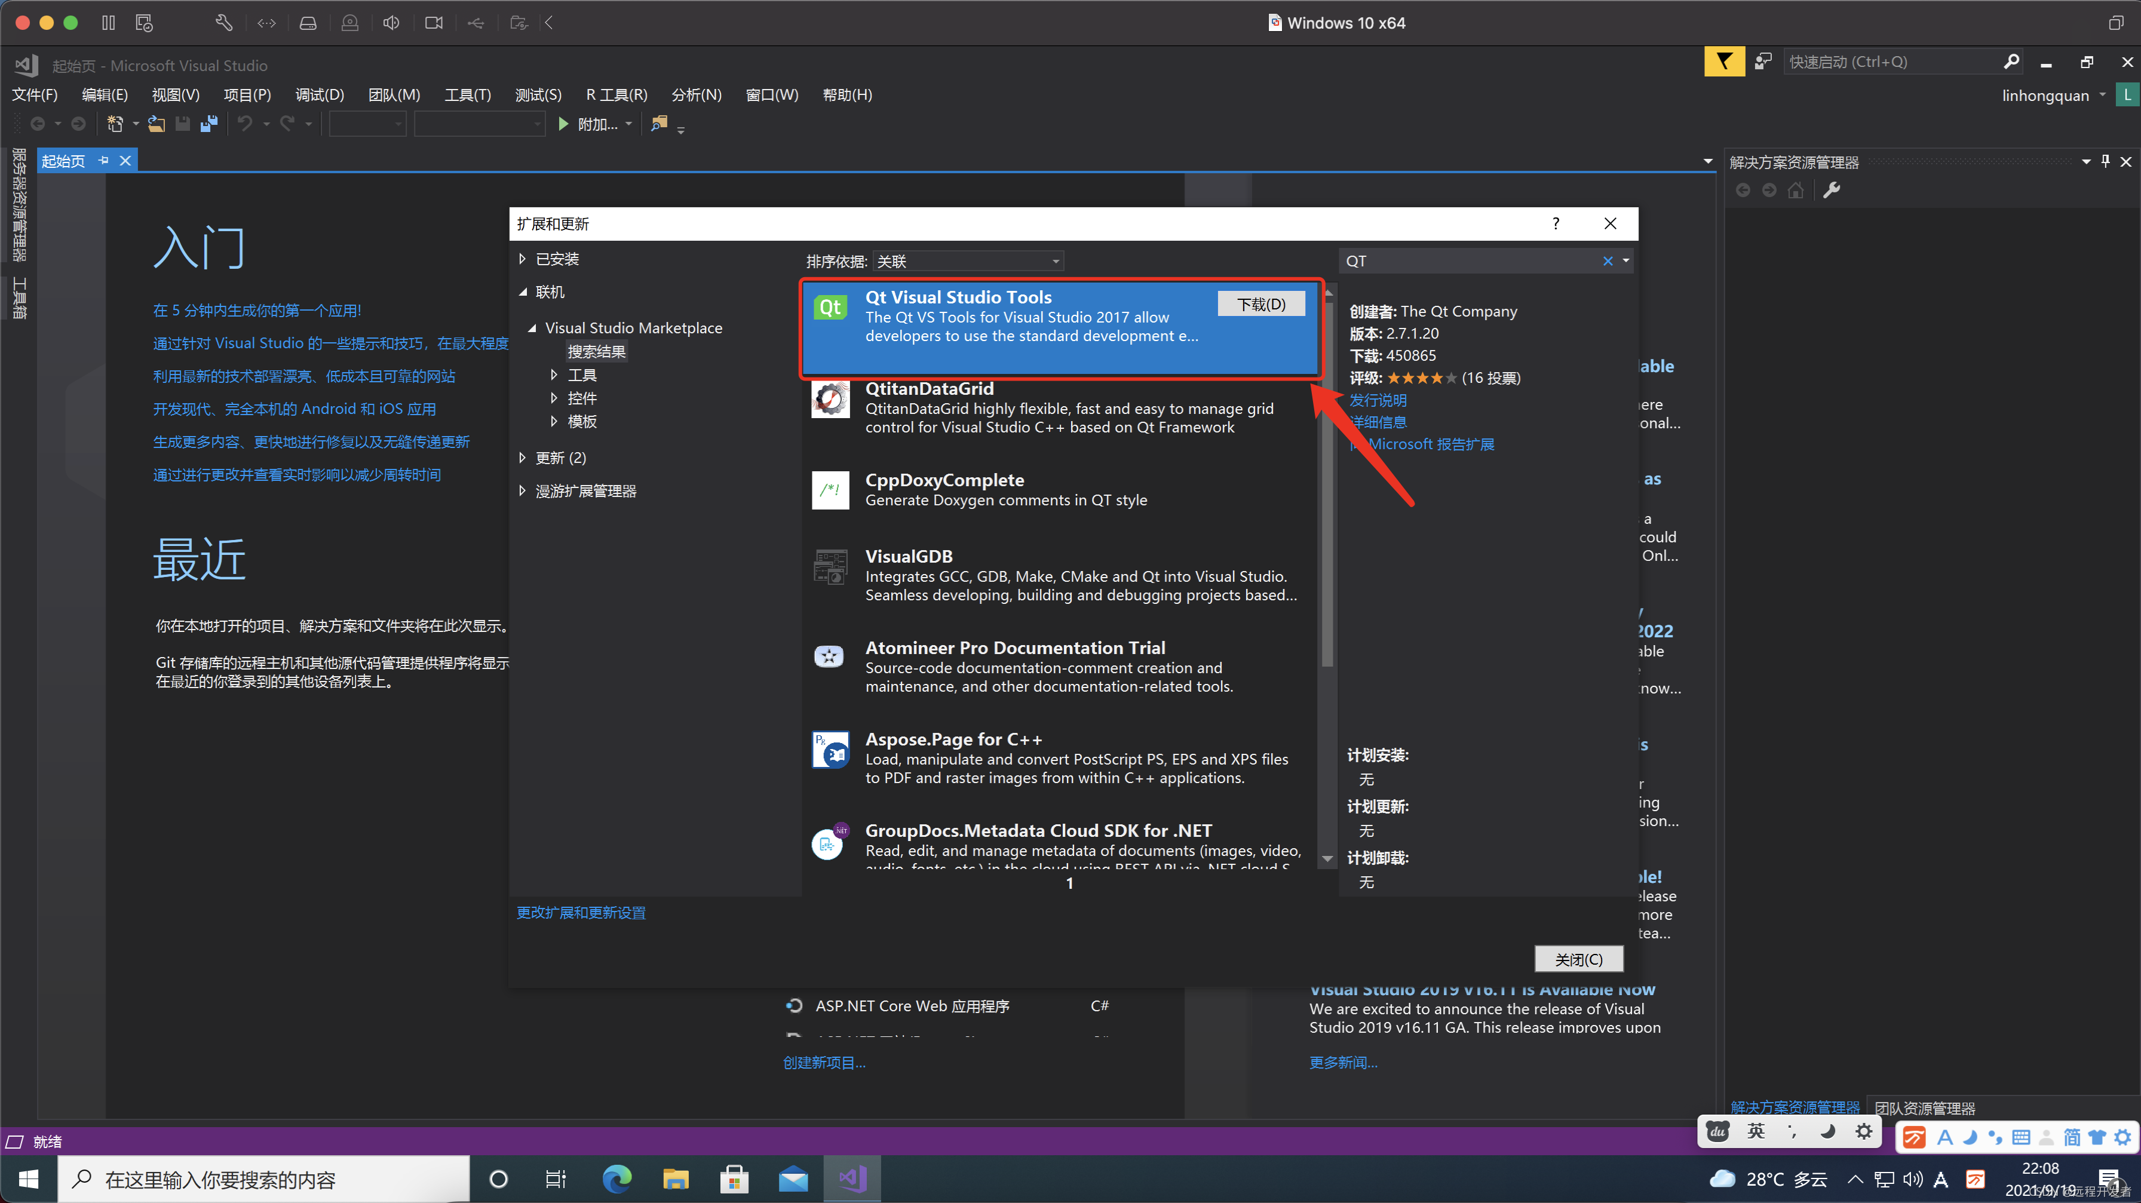Open the linhongquan account dropdown
2141x1203 pixels.
(x=2102, y=96)
